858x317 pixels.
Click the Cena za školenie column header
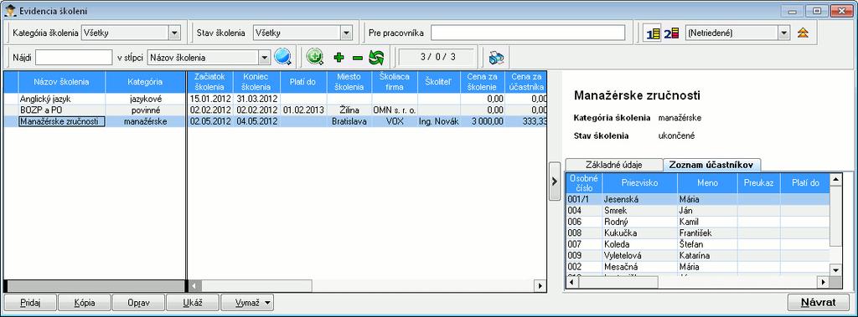[482, 82]
